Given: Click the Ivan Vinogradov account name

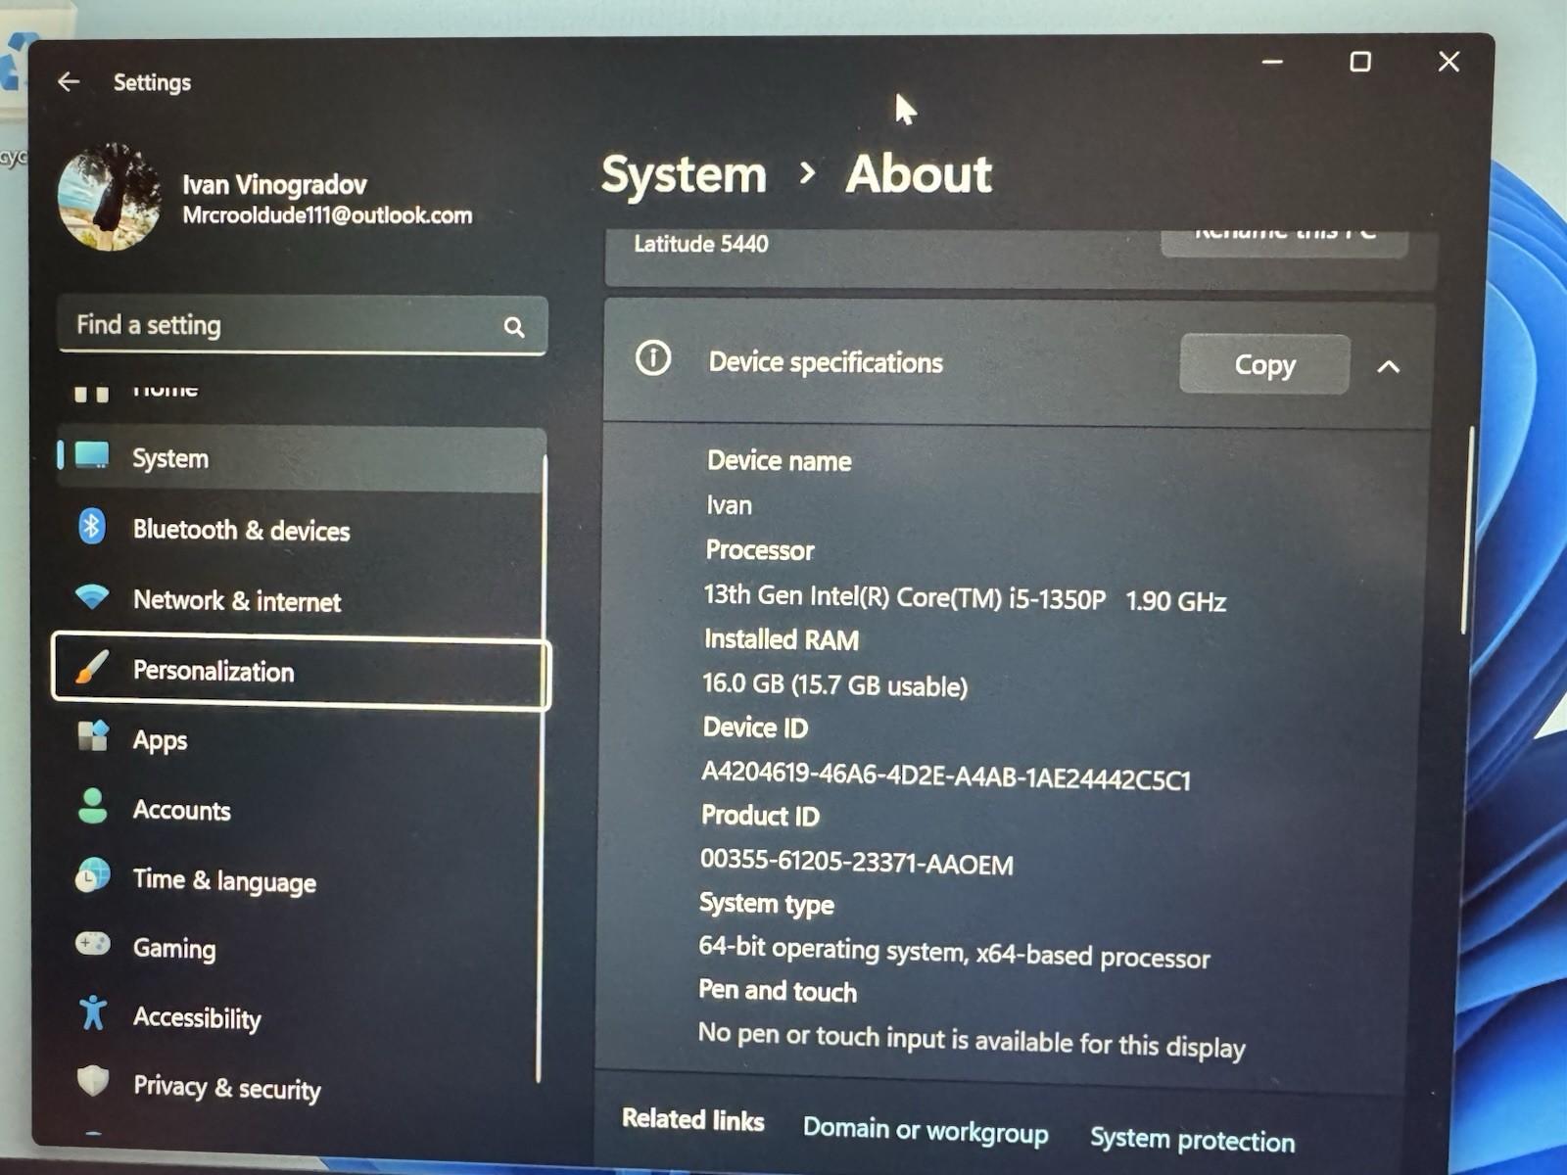Looking at the screenshot, I should coord(274,184).
